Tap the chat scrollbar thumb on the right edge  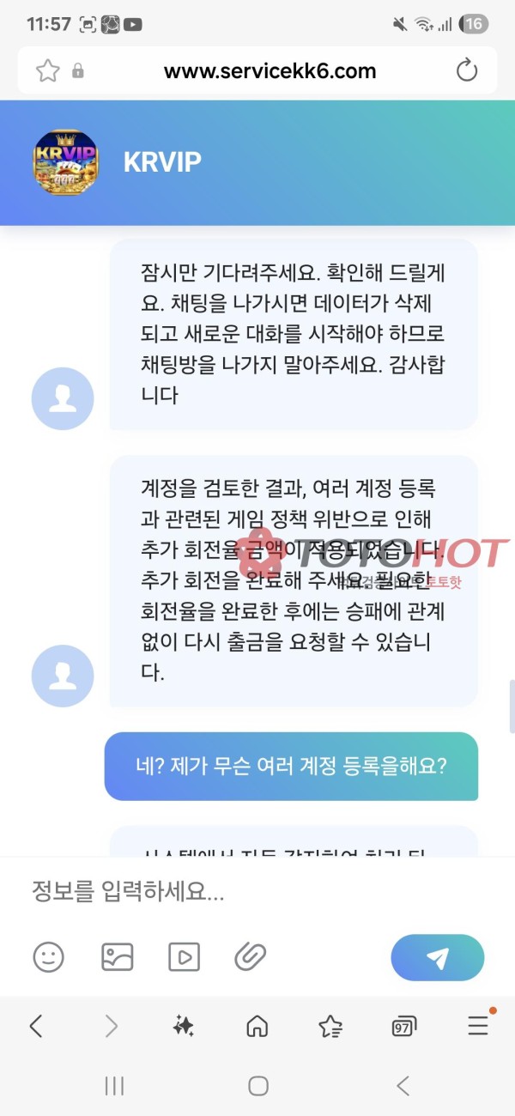point(512,706)
